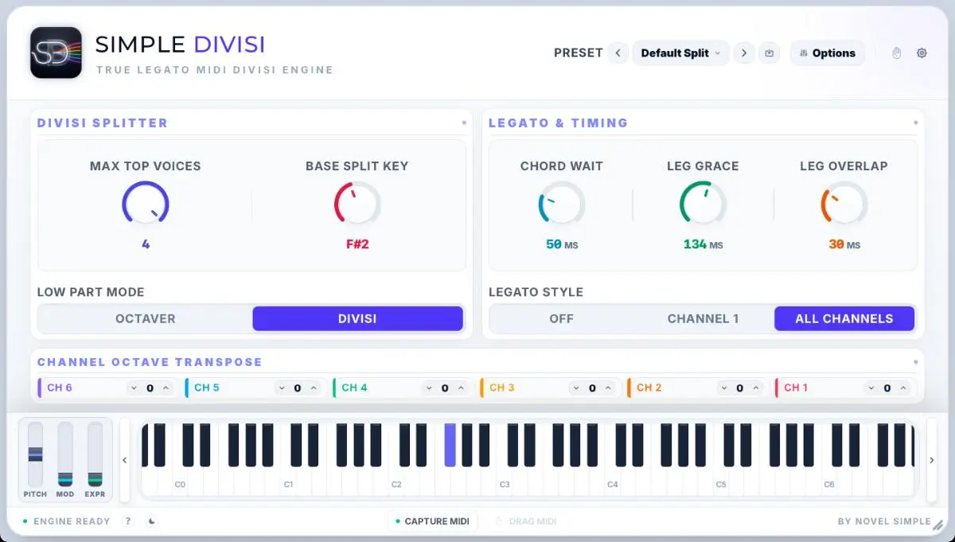Open the Default Split preset dropdown

tap(680, 53)
